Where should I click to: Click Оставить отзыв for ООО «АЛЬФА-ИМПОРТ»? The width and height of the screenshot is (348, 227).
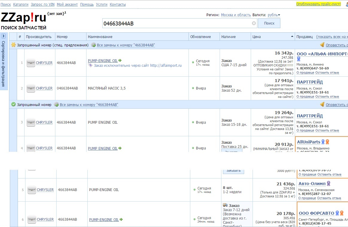[327, 73]
